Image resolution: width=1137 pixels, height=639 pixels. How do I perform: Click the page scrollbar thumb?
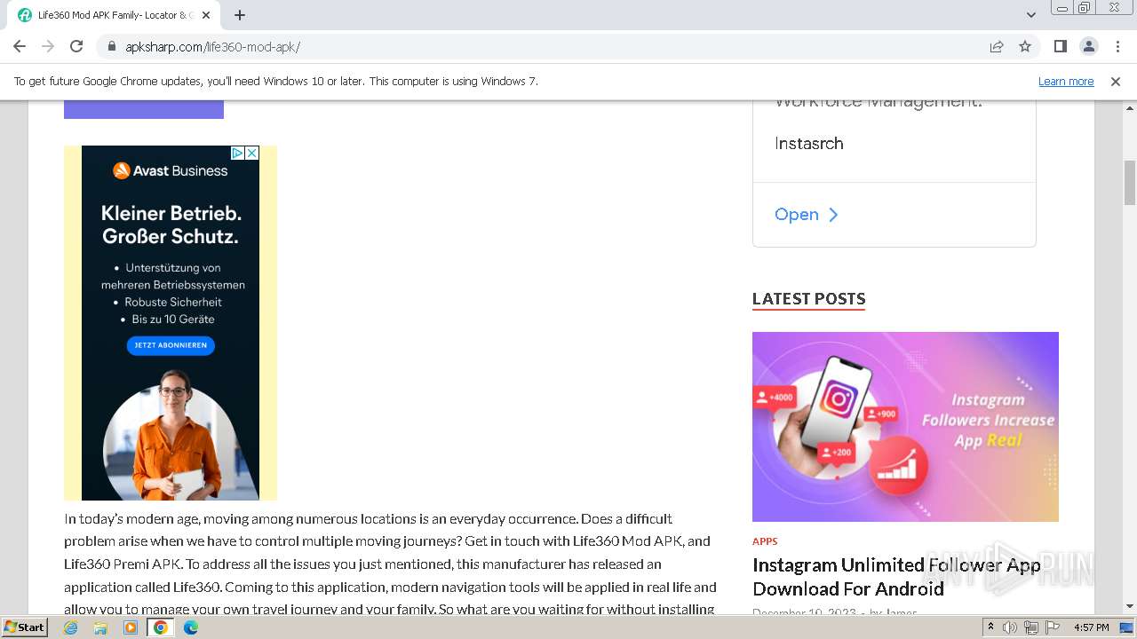click(x=1130, y=182)
